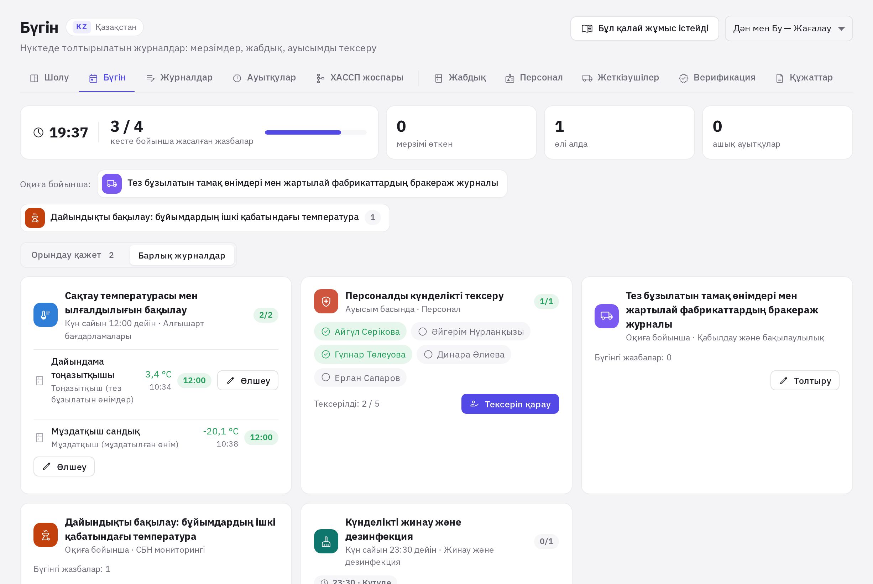
Task: Click the green cleaning icon of Күнделікті жинау card
Action: click(326, 541)
